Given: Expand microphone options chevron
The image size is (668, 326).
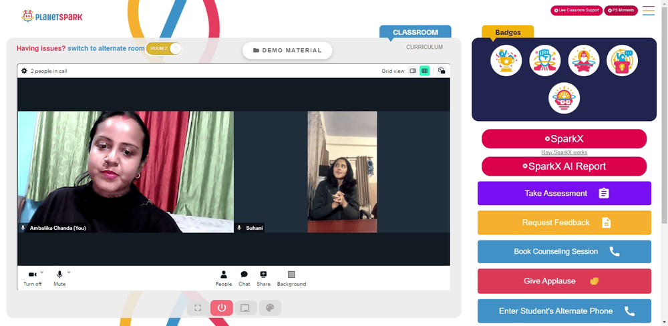Looking at the screenshot, I should point(69,272).
